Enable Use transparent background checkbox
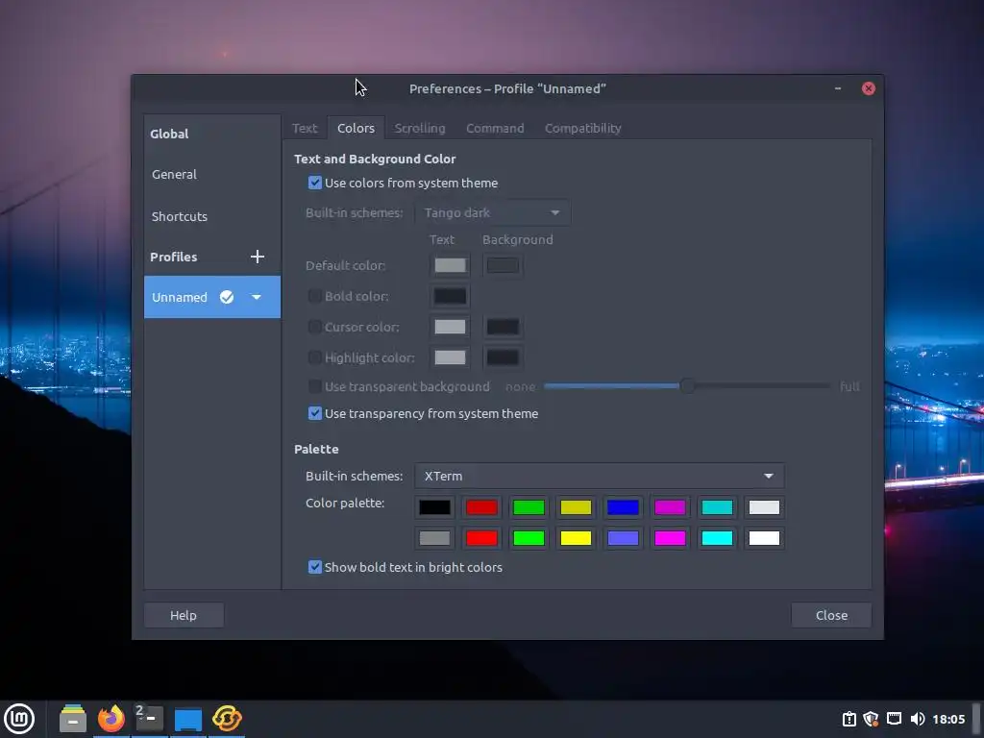 point(315,386)
